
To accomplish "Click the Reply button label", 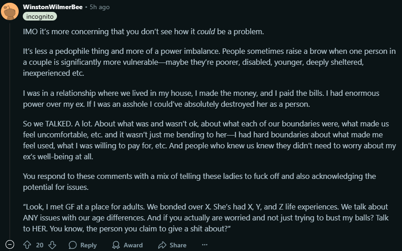I will pyautogui.click(x=88, y=246).
